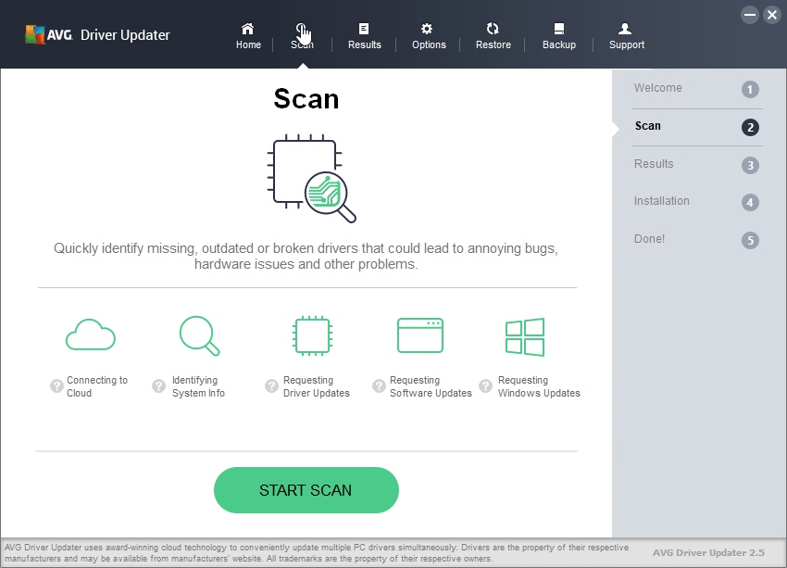Viewport: 787px width, 568px height.
Task: Open the Results tab in top navigation
Action: [365, 36]
